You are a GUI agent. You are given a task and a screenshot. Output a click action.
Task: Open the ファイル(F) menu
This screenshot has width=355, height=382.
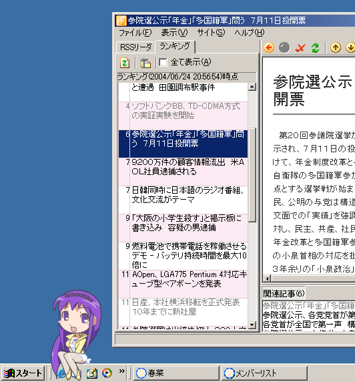[135, 33]
